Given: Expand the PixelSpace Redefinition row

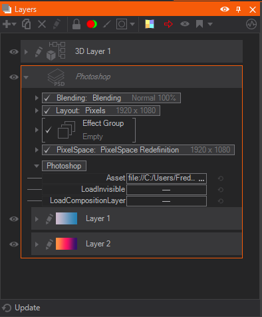Looking at the screenshot, I should point(37,150).
